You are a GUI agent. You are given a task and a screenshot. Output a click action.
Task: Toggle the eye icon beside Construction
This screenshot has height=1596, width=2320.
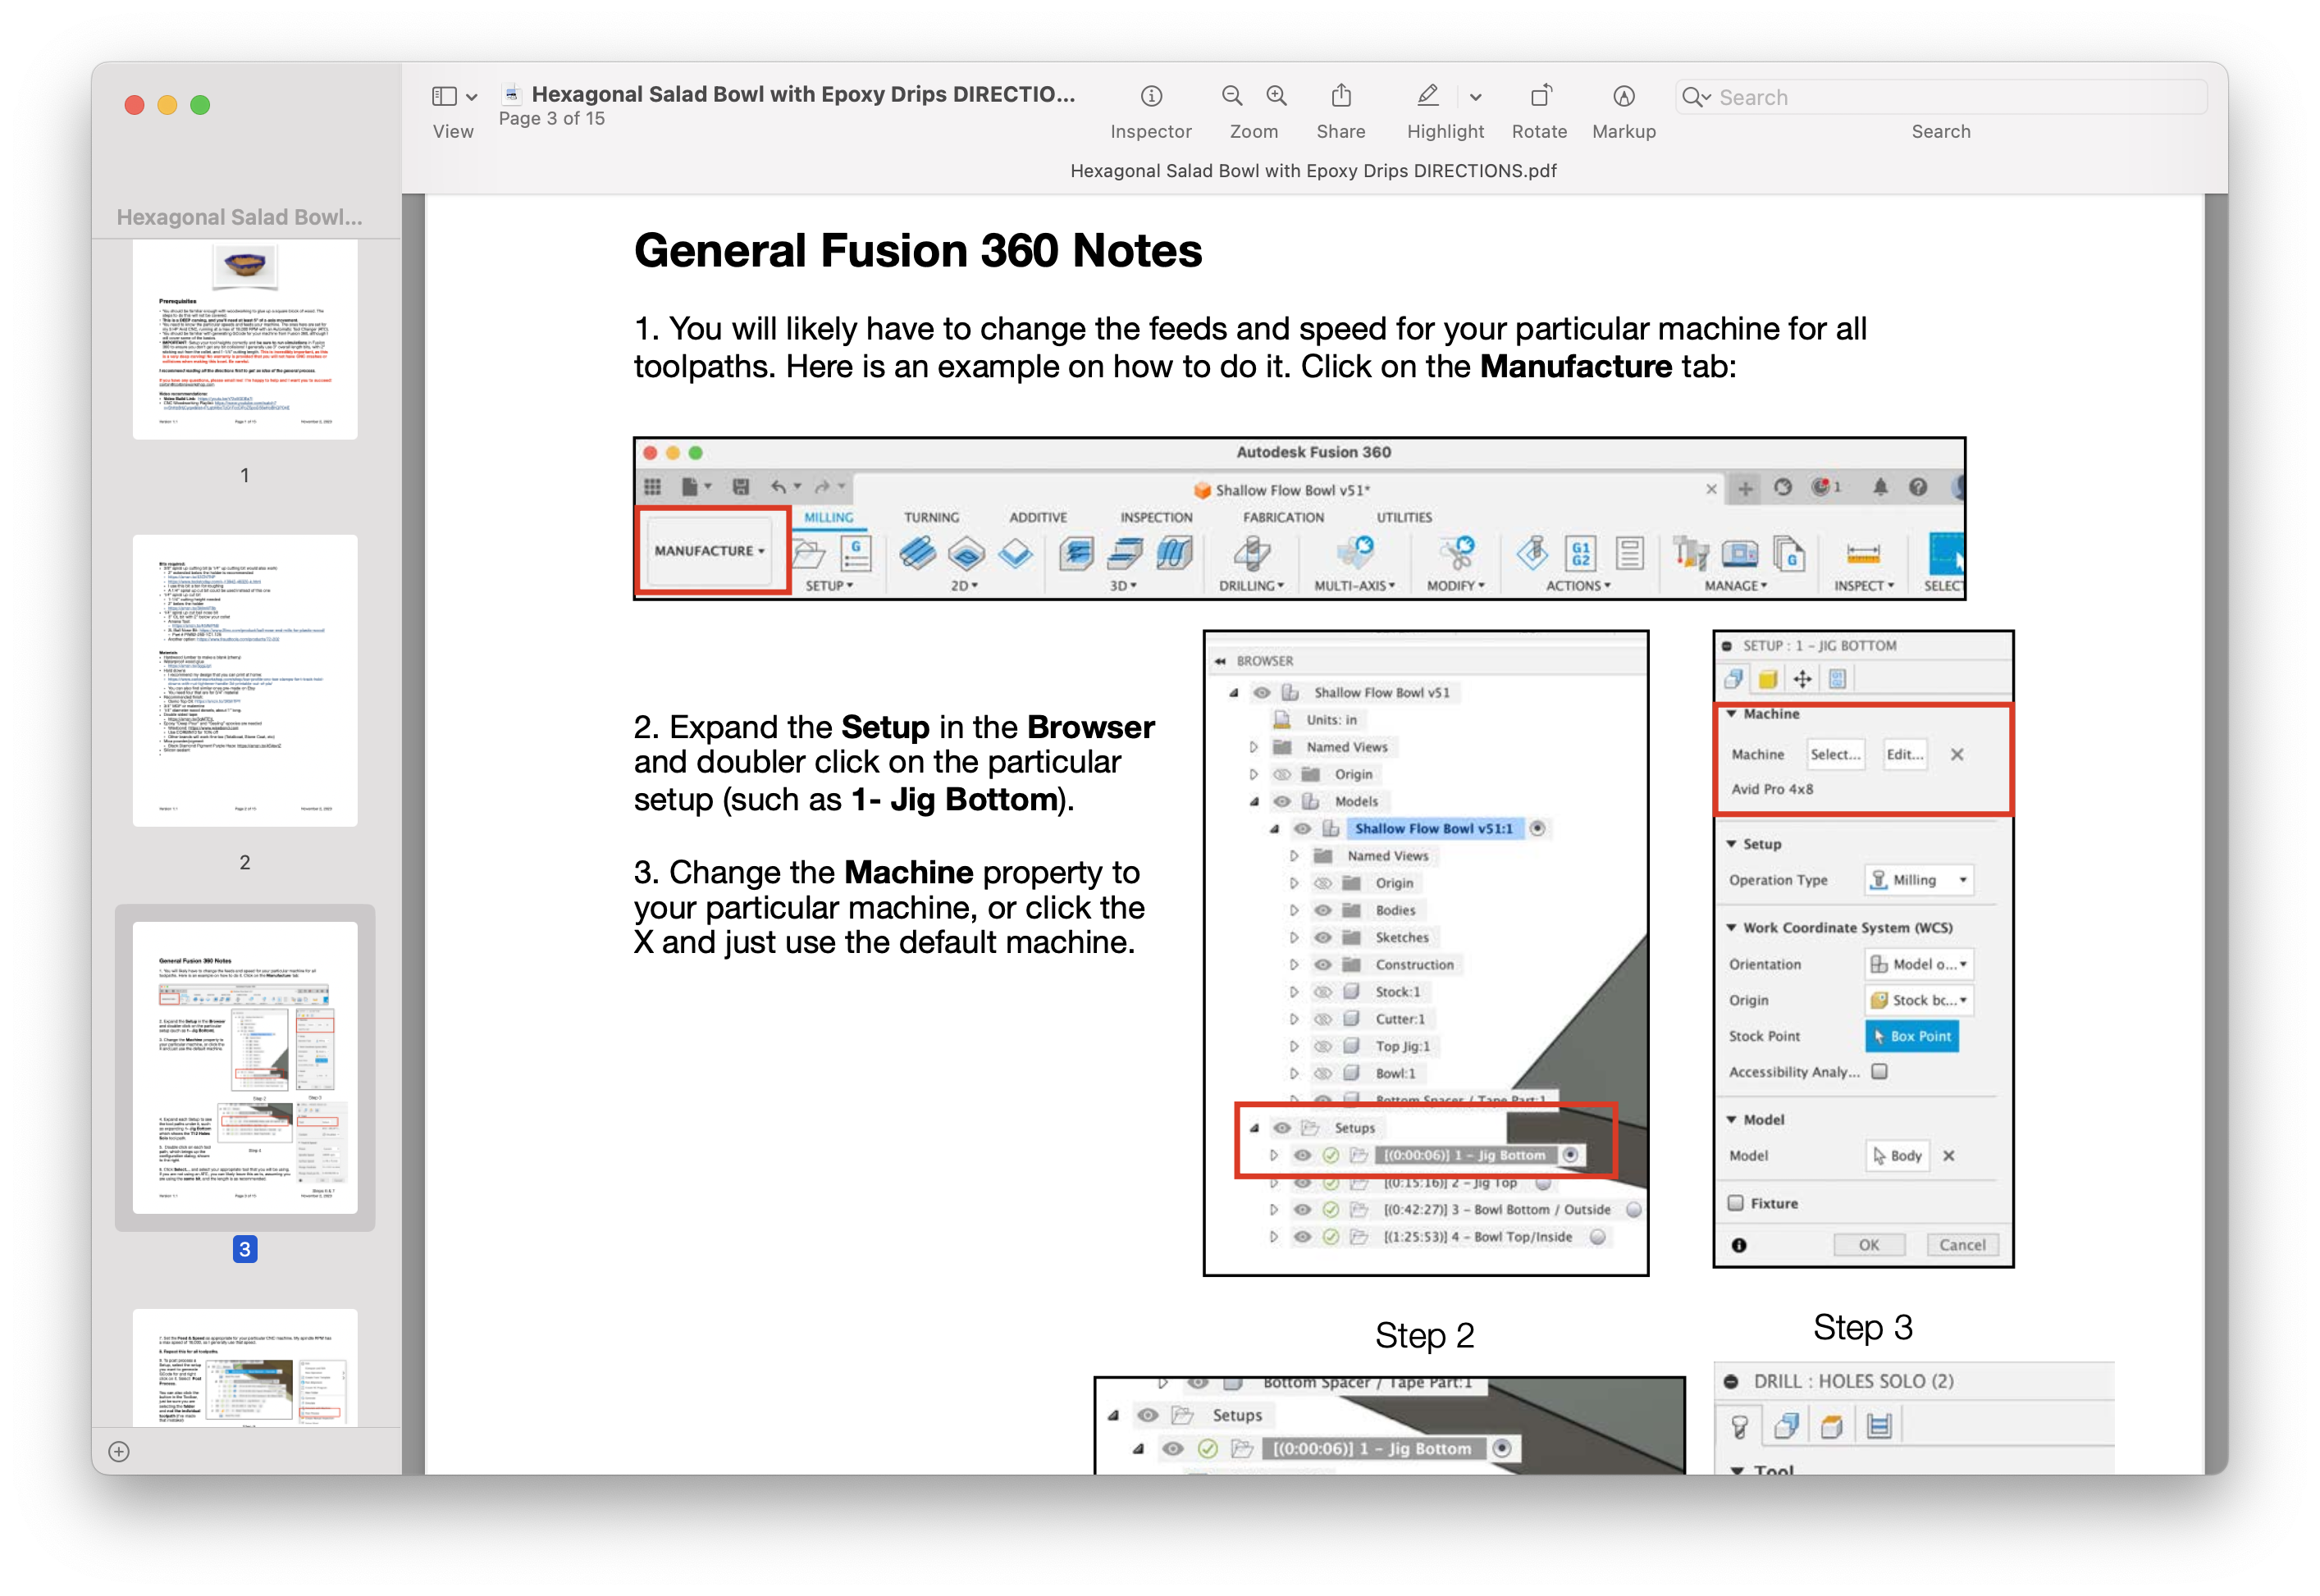[1323, 964]
